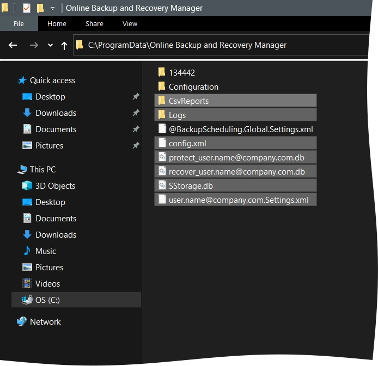The height and width of the screenshot is (366, 378).
Task: Click pin icon next to Quick access Documents
Action: pos(136,129)
